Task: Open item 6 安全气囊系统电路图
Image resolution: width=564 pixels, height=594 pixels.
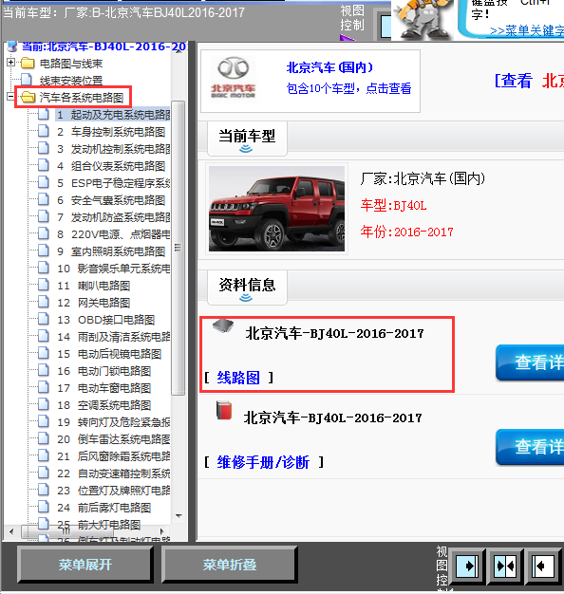Action: pyautogui.click(x=111, y=200)
